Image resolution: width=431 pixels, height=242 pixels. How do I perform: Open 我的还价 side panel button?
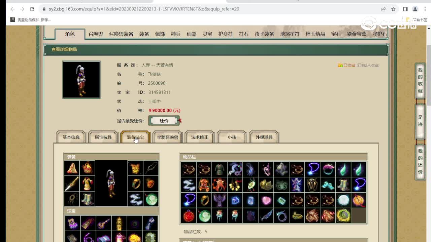pos(420,162)
